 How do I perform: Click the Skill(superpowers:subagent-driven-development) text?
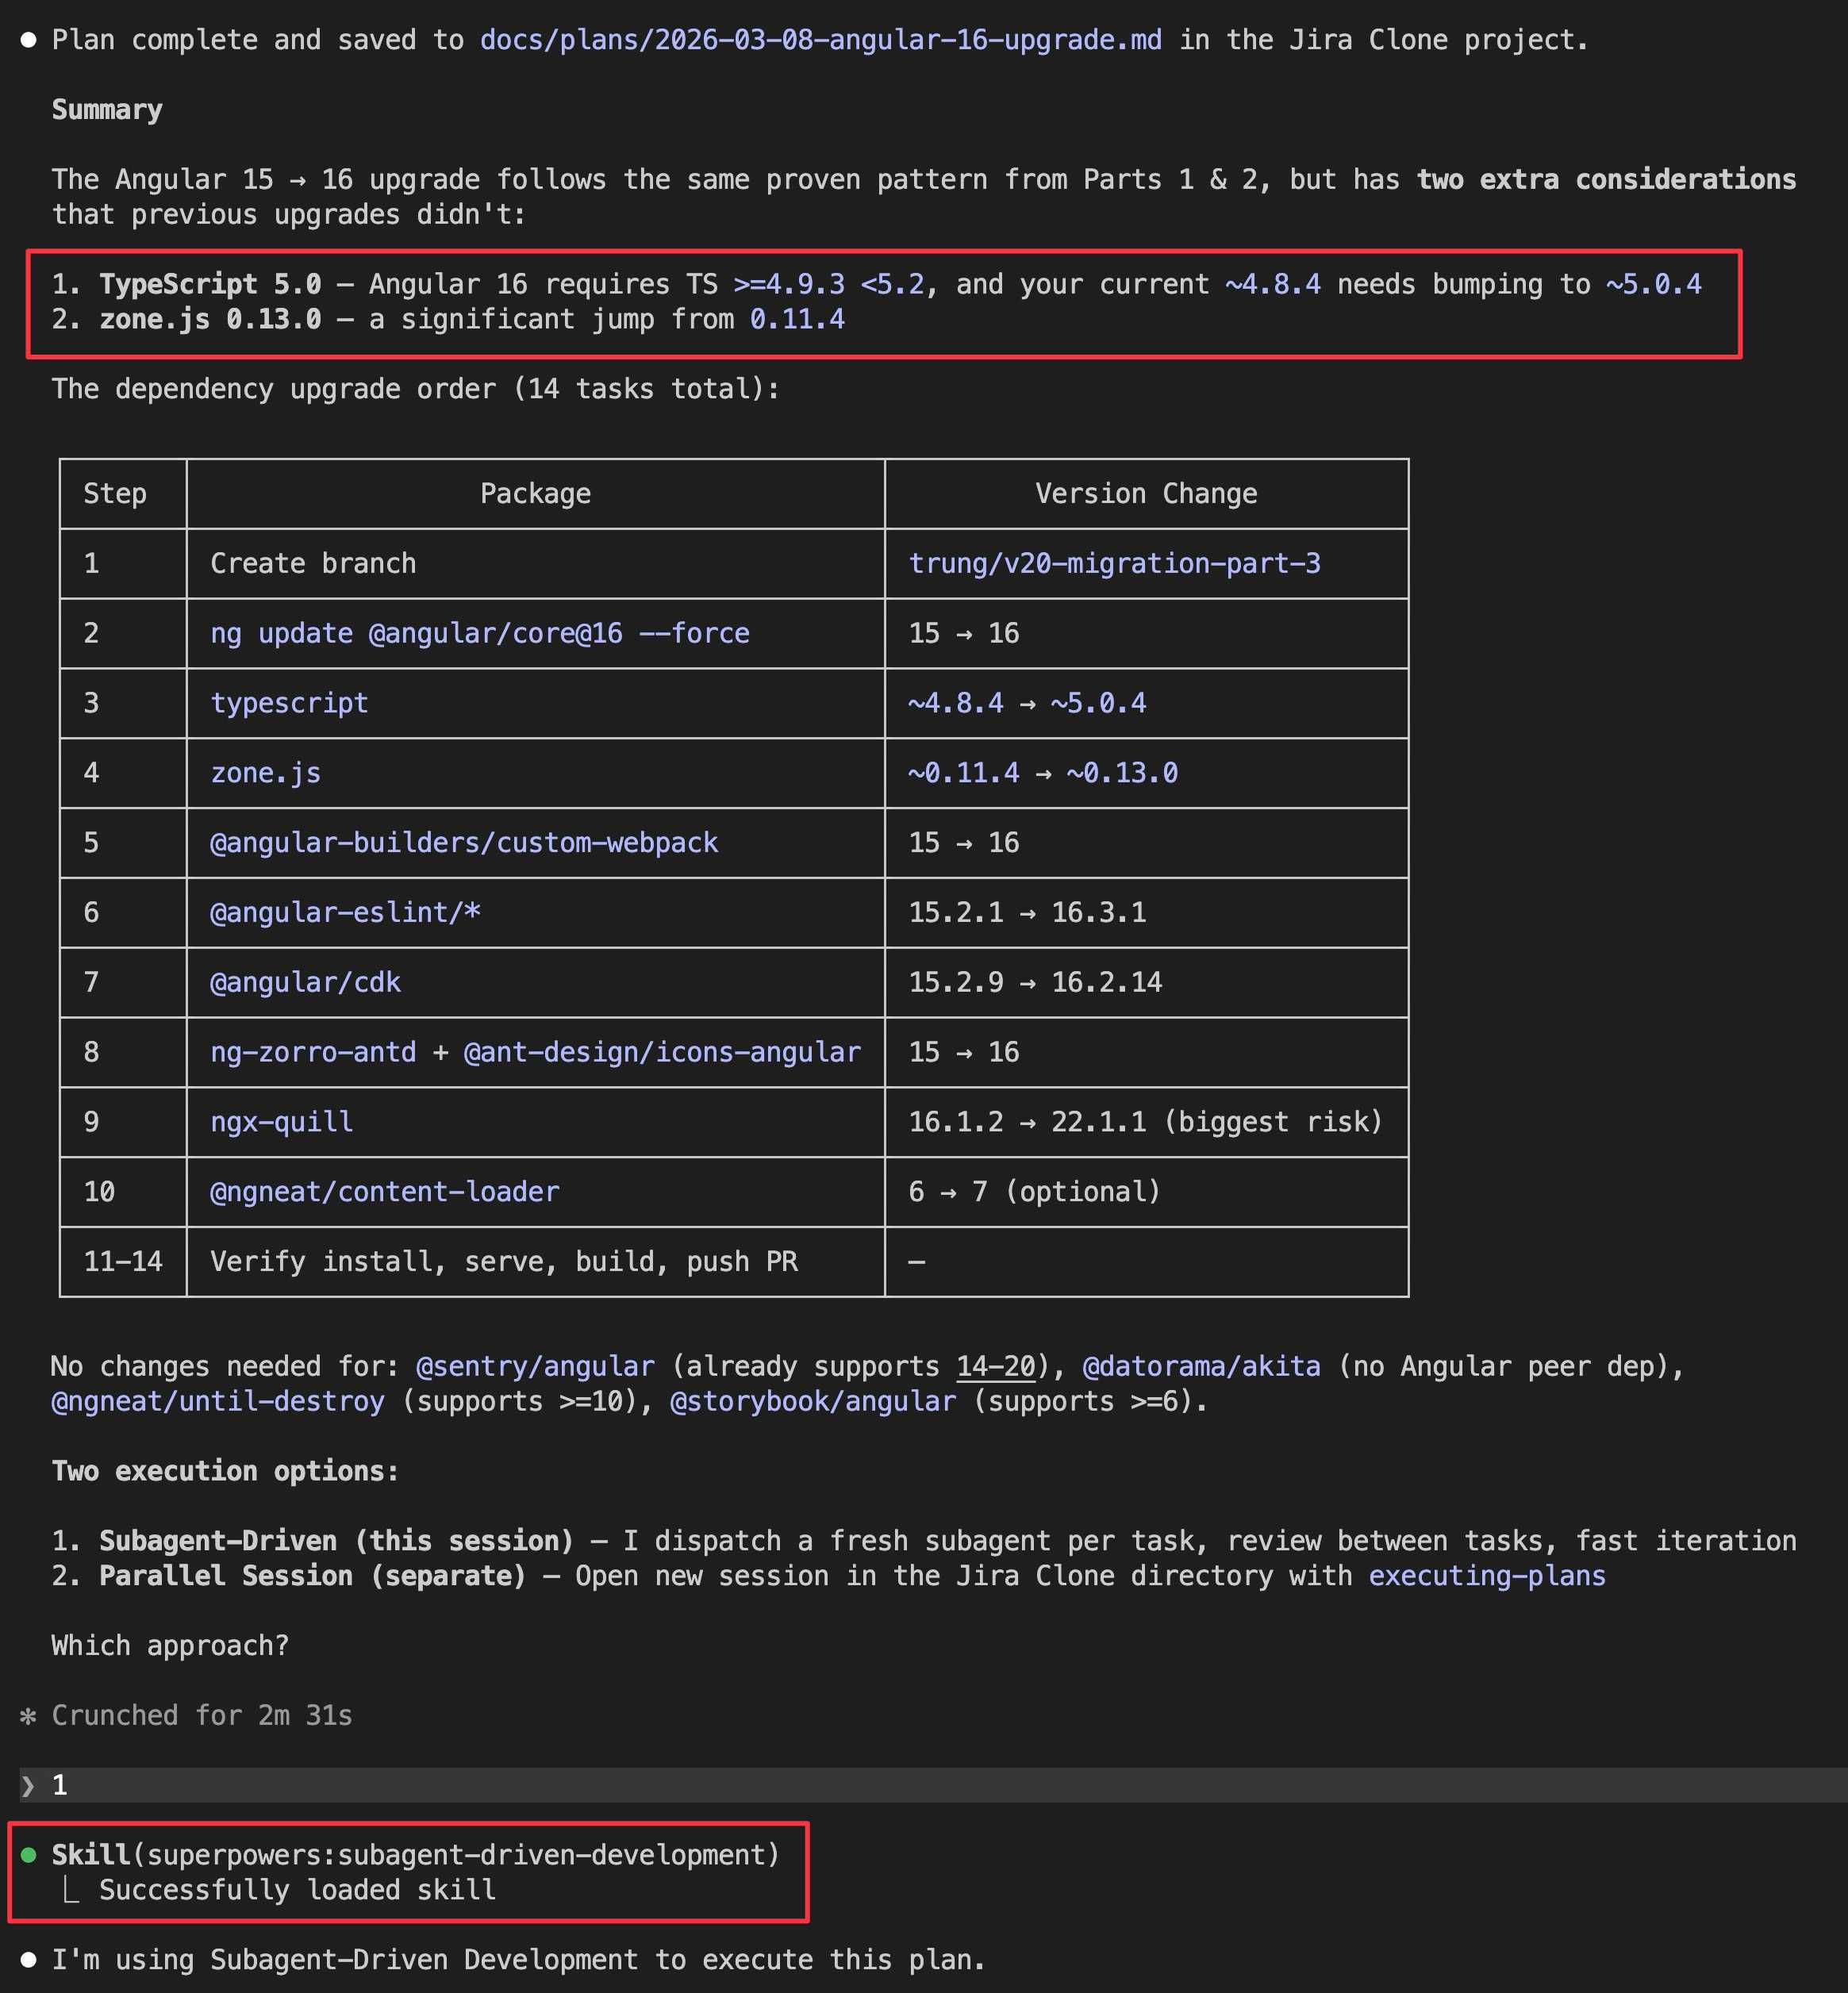tap(415, 1855)
